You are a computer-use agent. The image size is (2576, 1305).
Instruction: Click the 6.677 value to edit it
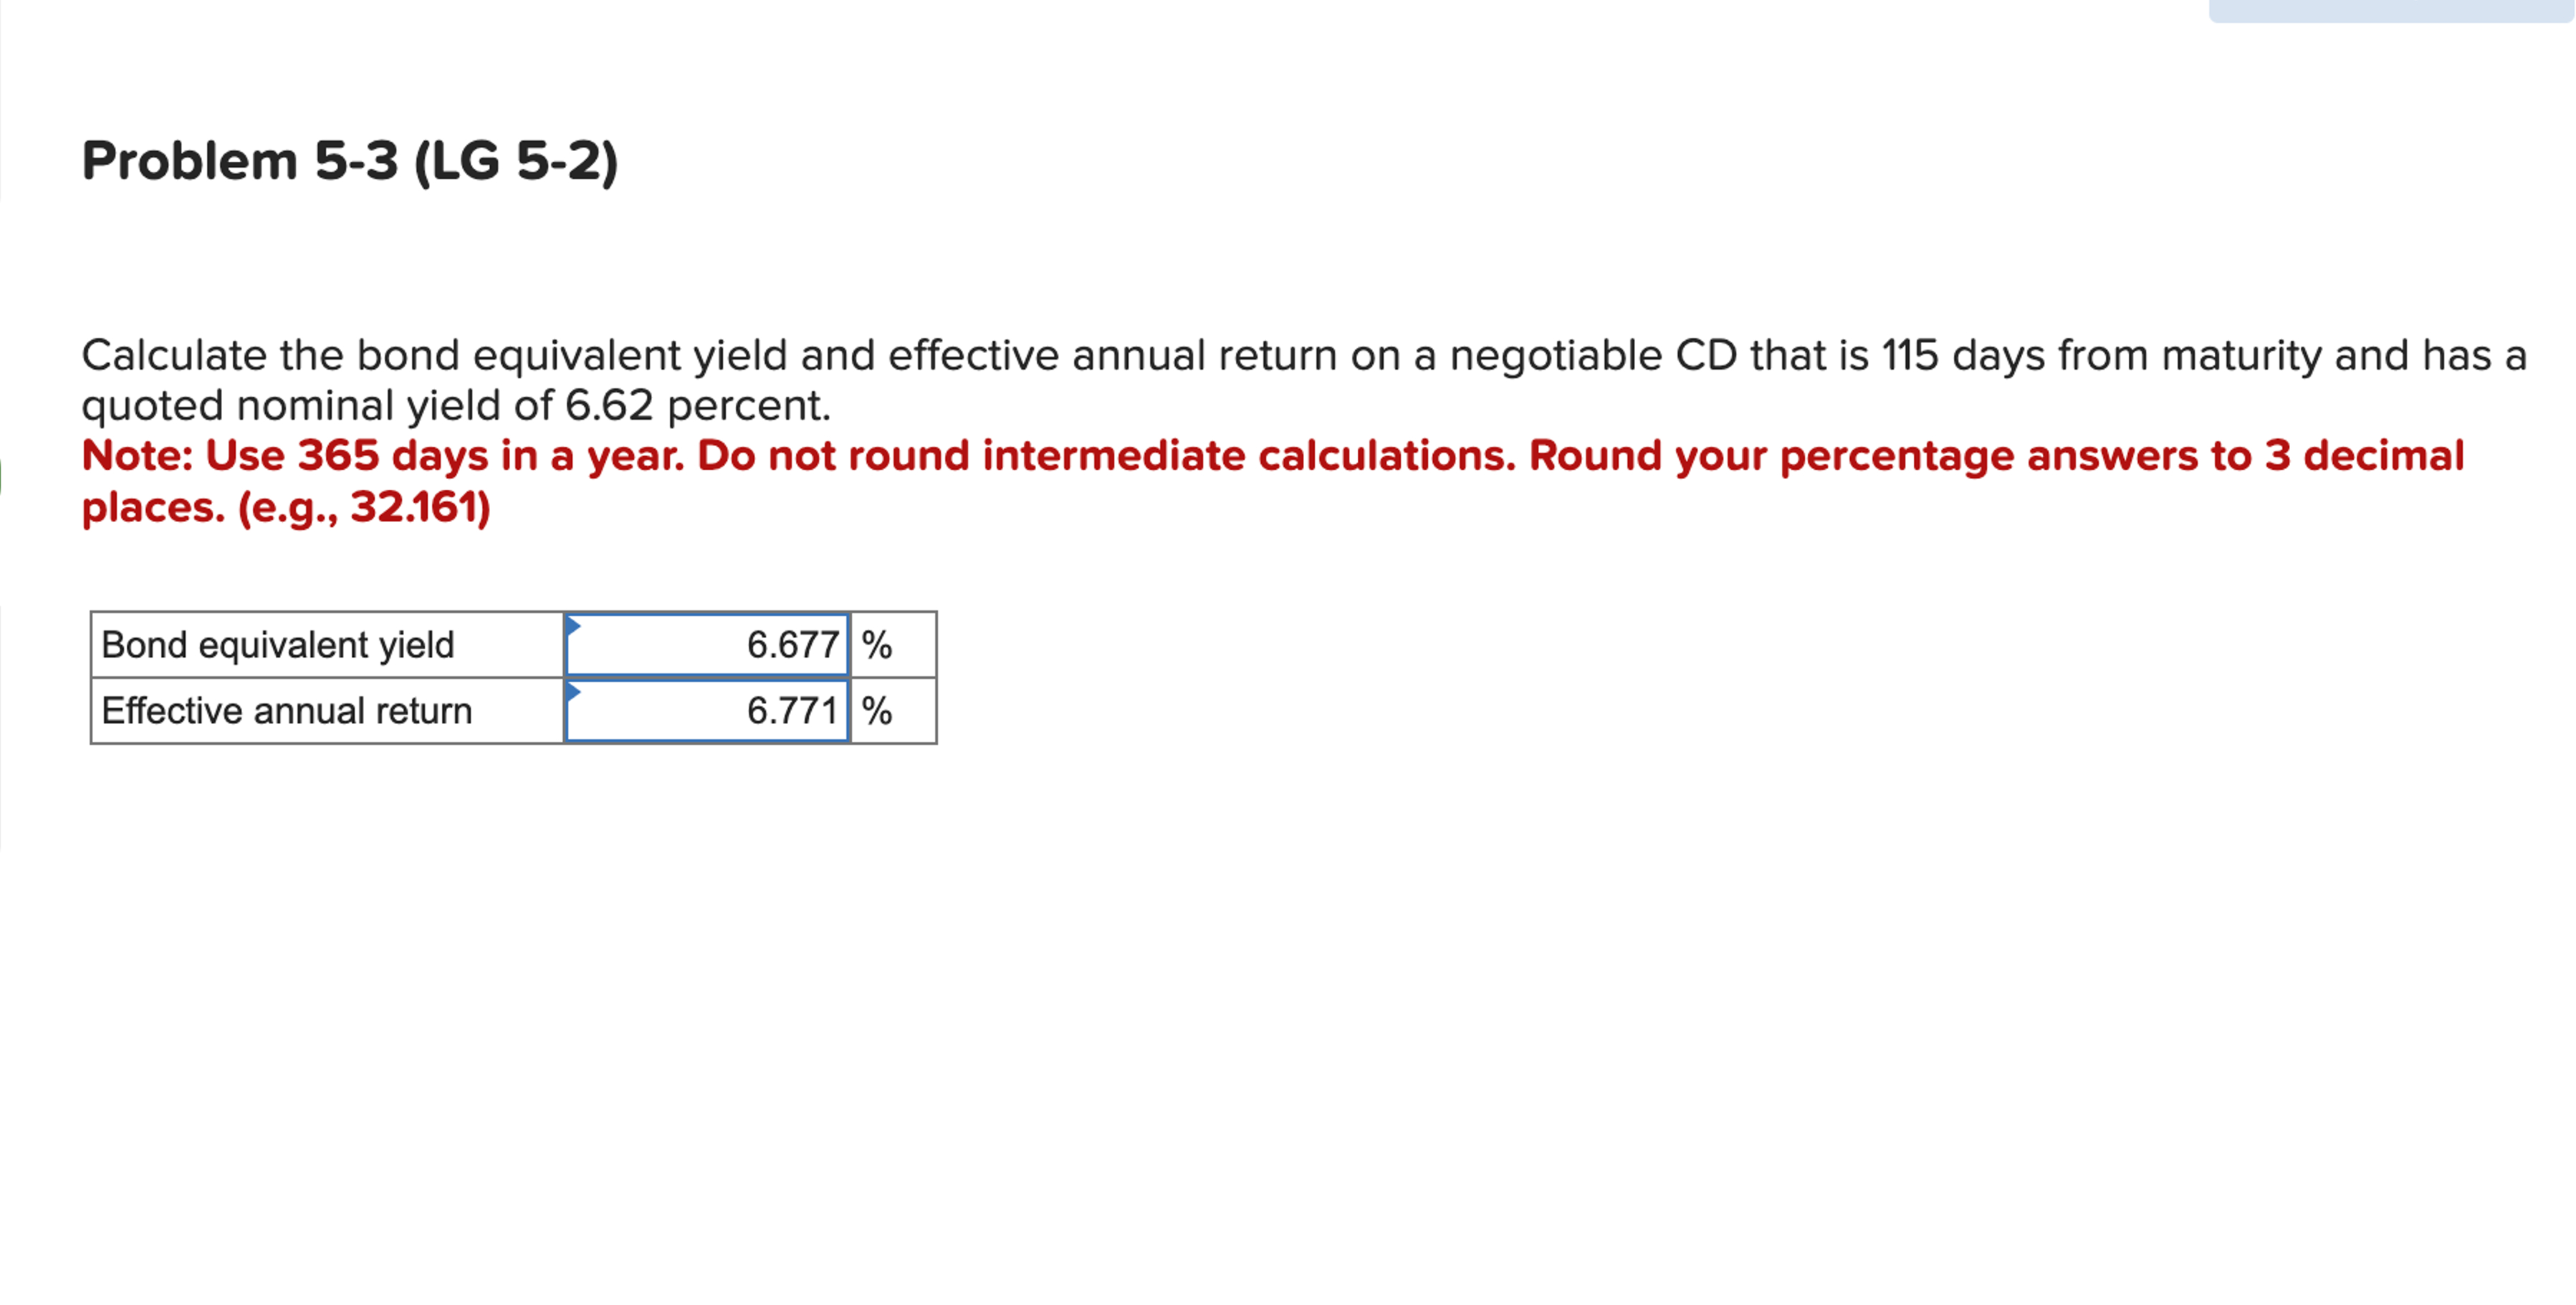(793, 645)
